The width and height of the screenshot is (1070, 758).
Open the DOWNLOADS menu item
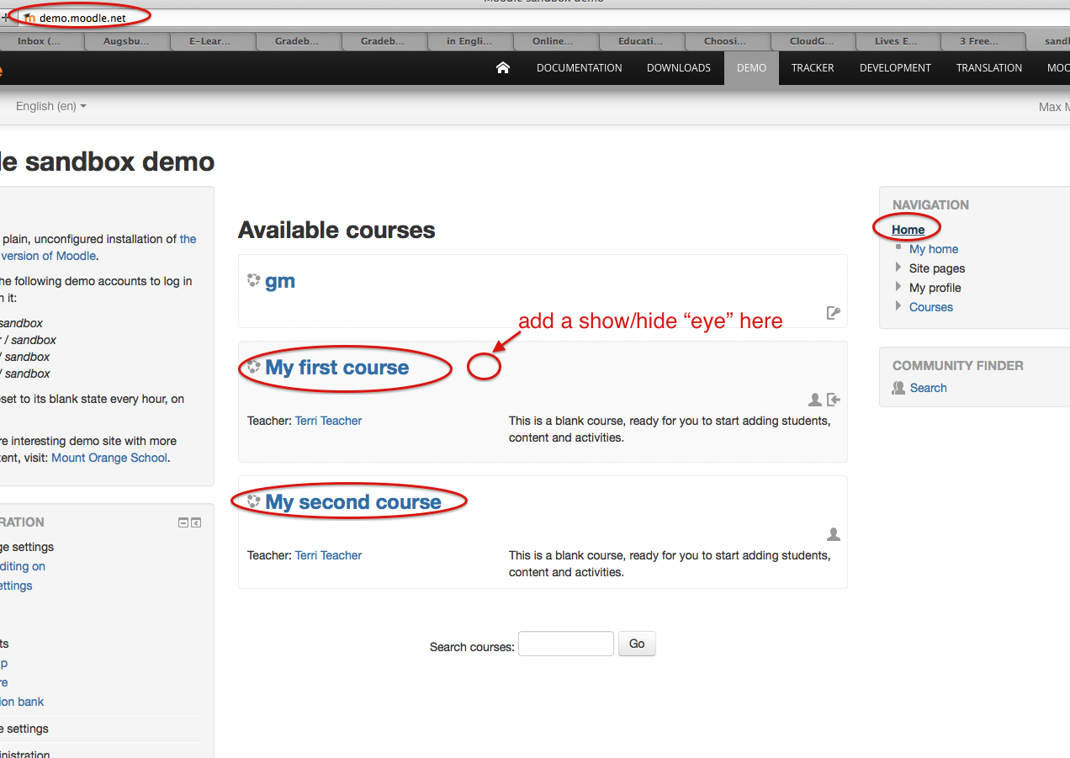click(679, 68)
